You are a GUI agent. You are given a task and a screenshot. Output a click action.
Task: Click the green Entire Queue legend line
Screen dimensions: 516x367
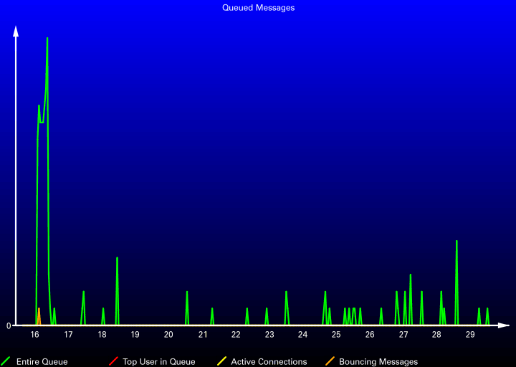tap(6, 361)
